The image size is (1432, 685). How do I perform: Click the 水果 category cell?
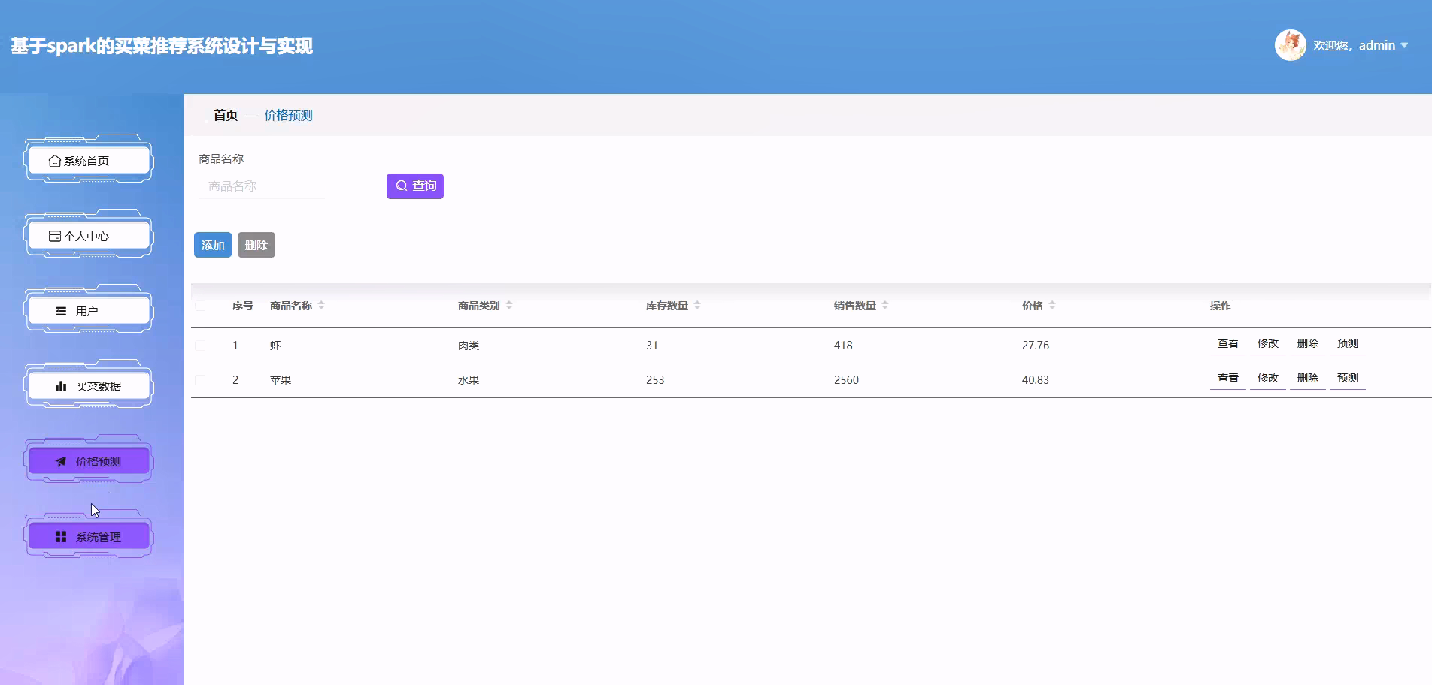tap(469, 380)
